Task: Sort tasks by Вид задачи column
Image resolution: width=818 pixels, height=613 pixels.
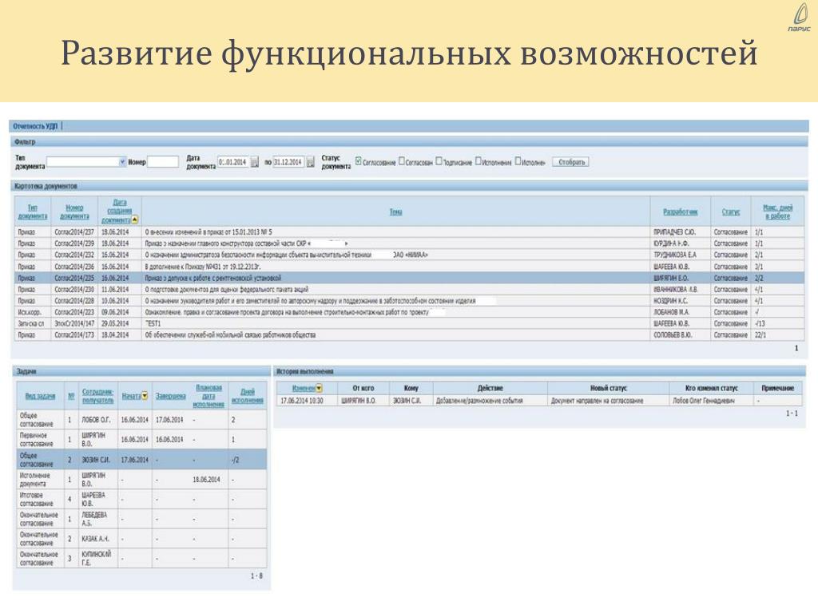Action: pyautogui.click(x=40, y=396)
